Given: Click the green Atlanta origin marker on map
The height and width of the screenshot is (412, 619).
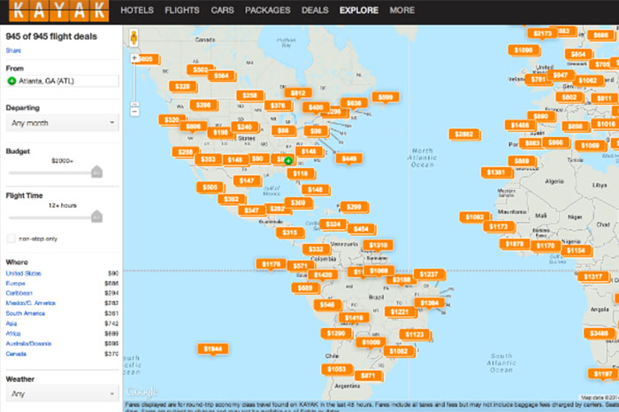Looking at the screenshot, I should [x=288, y=161].
